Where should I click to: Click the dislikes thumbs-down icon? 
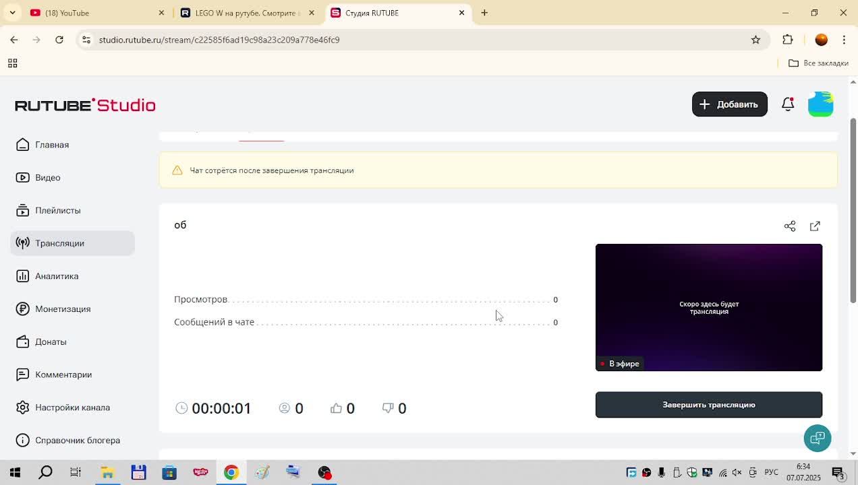tap(388, 408)
